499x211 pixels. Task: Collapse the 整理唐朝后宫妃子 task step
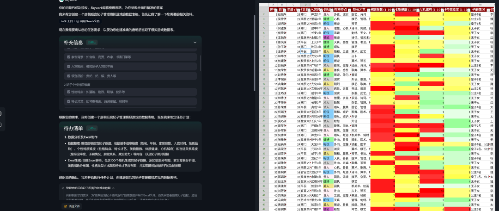pyautogui.click(x=113, y=188)
